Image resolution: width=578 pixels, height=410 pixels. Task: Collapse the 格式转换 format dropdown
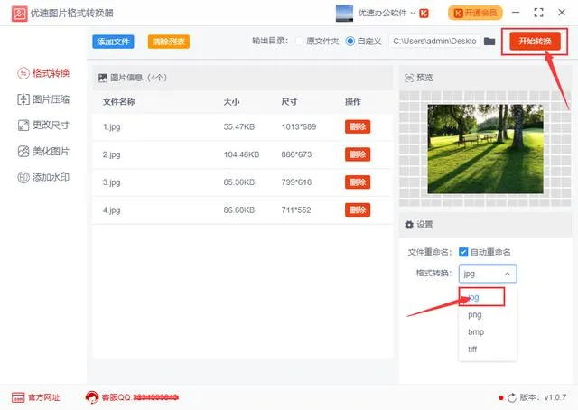pyautogui.click(x=488, y=273)
